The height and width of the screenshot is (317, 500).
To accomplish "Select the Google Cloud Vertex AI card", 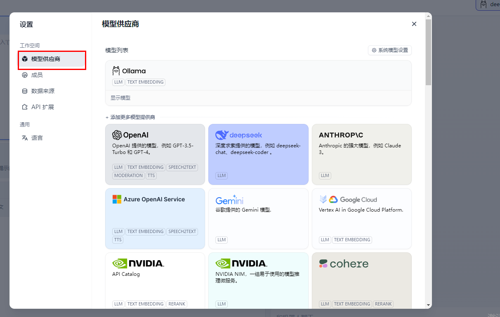I will (x=362, y=219).
